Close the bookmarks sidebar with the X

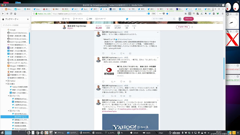tap(28, 19)
